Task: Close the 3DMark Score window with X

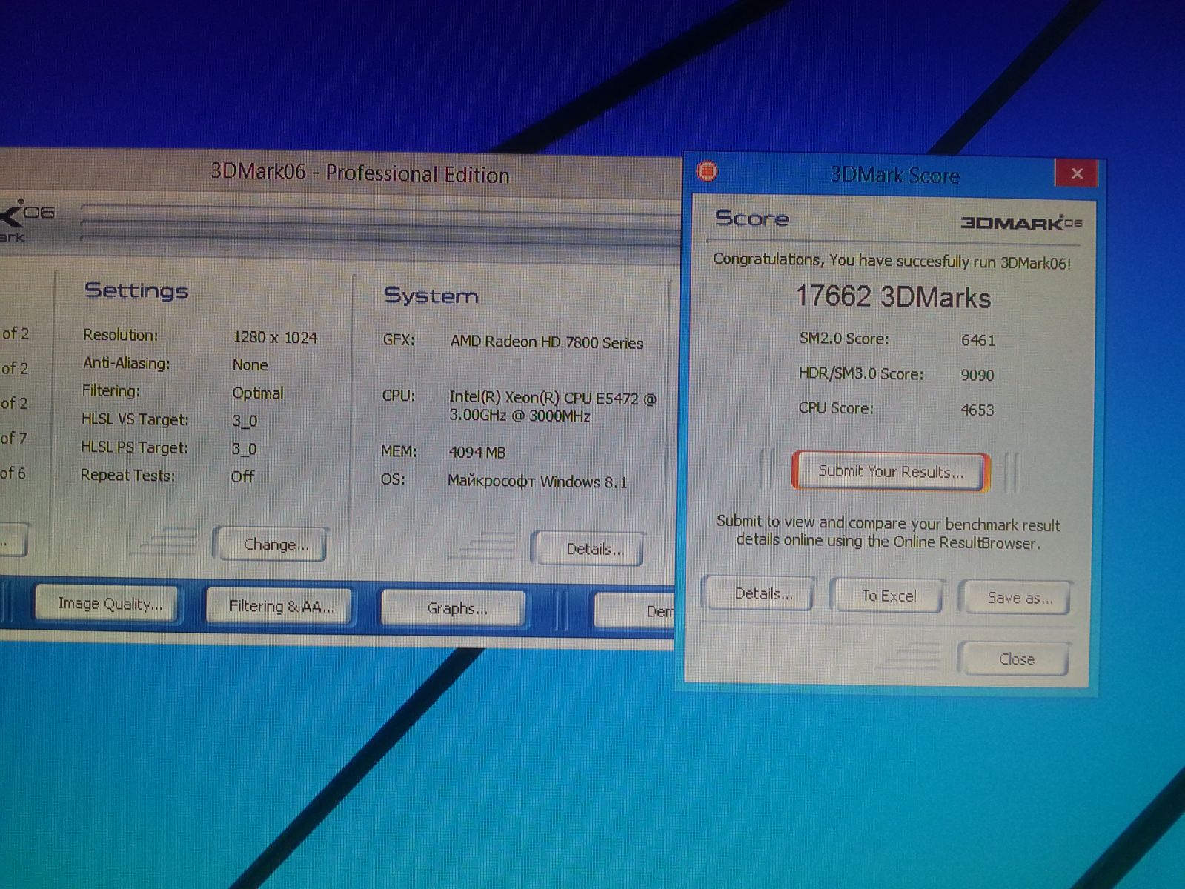Action: [x=1076, y=173]
